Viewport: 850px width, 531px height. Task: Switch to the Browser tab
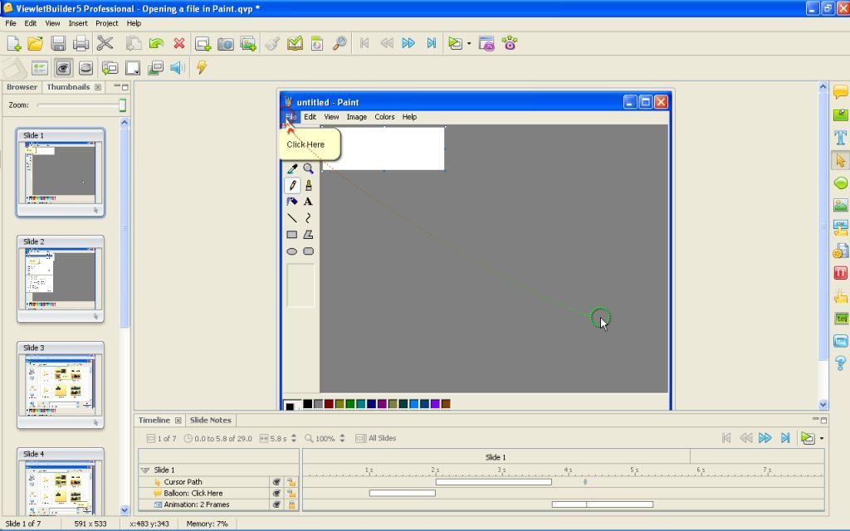[22, 86]
